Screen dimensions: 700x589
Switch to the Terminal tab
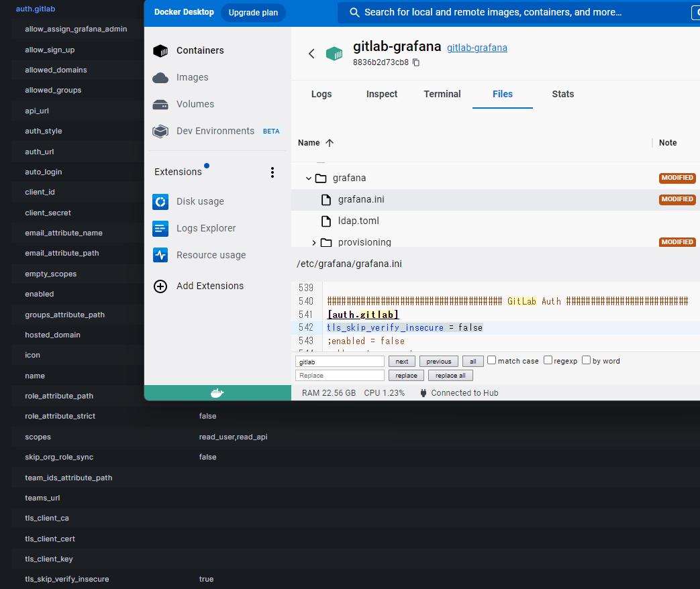[x=442, y=94]
